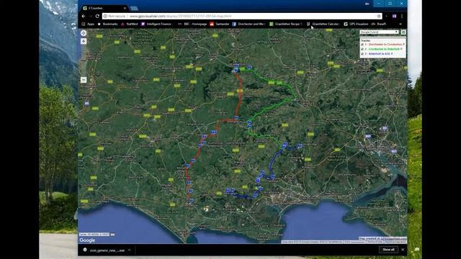
Task: Open the Intelligent Finance bookmark
Action: [x=157, y=24]
